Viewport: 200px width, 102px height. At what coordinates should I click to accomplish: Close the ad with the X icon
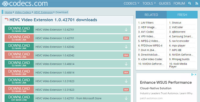coord(195,75)
